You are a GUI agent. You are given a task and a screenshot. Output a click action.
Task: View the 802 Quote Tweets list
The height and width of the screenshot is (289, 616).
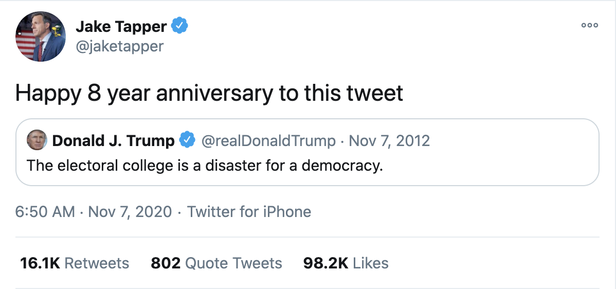click(216, 263)
